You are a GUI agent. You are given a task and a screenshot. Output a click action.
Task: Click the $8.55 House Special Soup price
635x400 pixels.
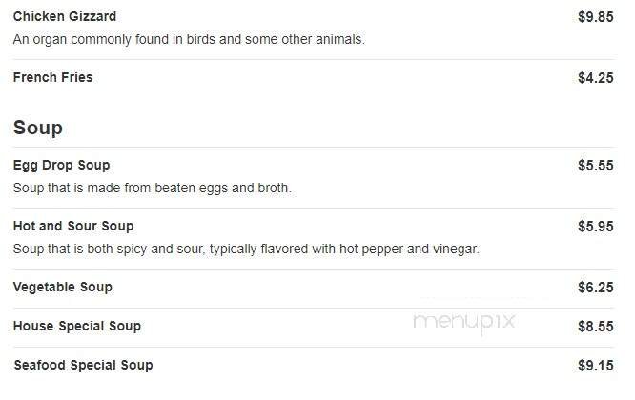coord(595,327)
